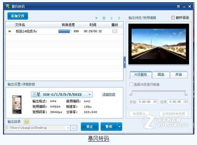Click the 开始 start time field
Viewport: 197px width, 145px height.
click(x=145, y=102)
